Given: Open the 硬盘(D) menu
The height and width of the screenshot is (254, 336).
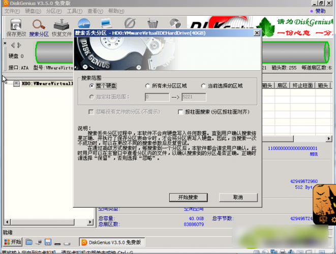Looking at the screenshot, I should pos(33,11).
